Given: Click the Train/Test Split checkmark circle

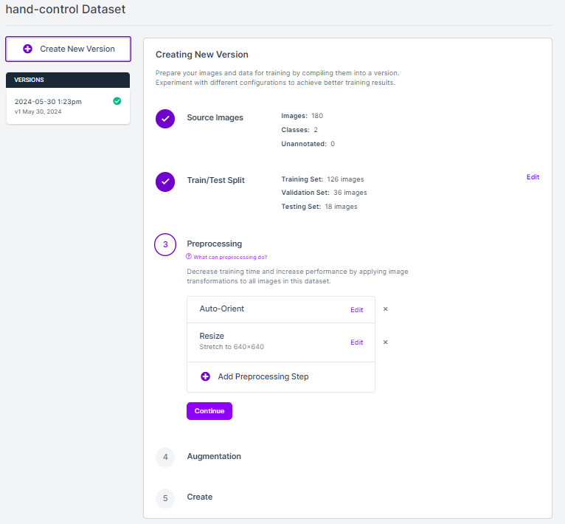Looking at the screenshot, I should pyautogui.click(x=165, y=182).
